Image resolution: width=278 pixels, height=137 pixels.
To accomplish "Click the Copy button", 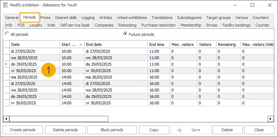I will pyautogui.click(x=154, y=130).
